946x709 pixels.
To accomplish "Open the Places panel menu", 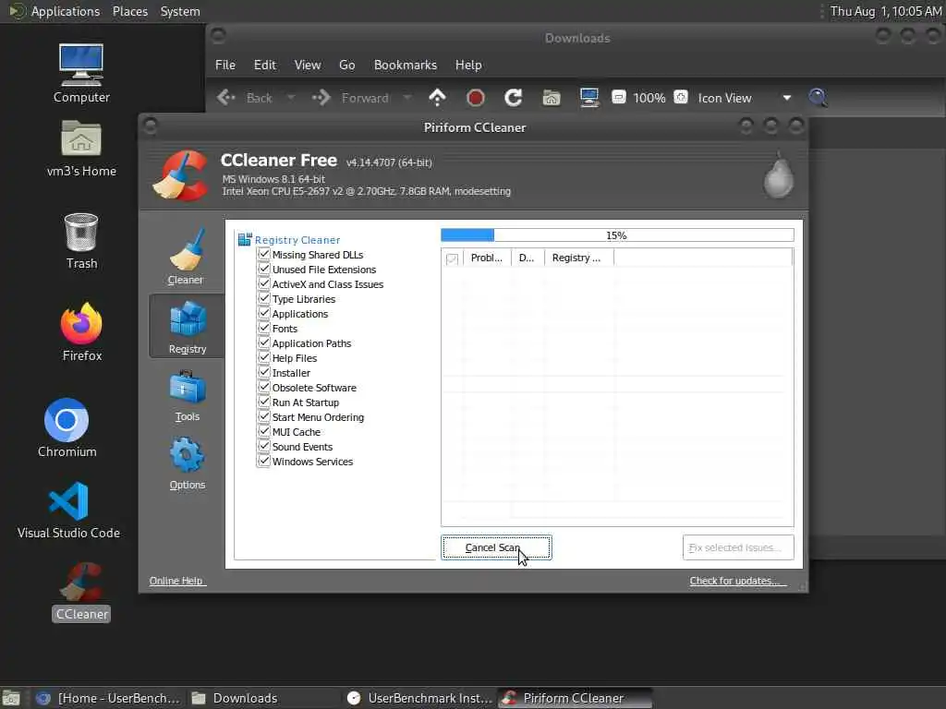I will 130,11.
